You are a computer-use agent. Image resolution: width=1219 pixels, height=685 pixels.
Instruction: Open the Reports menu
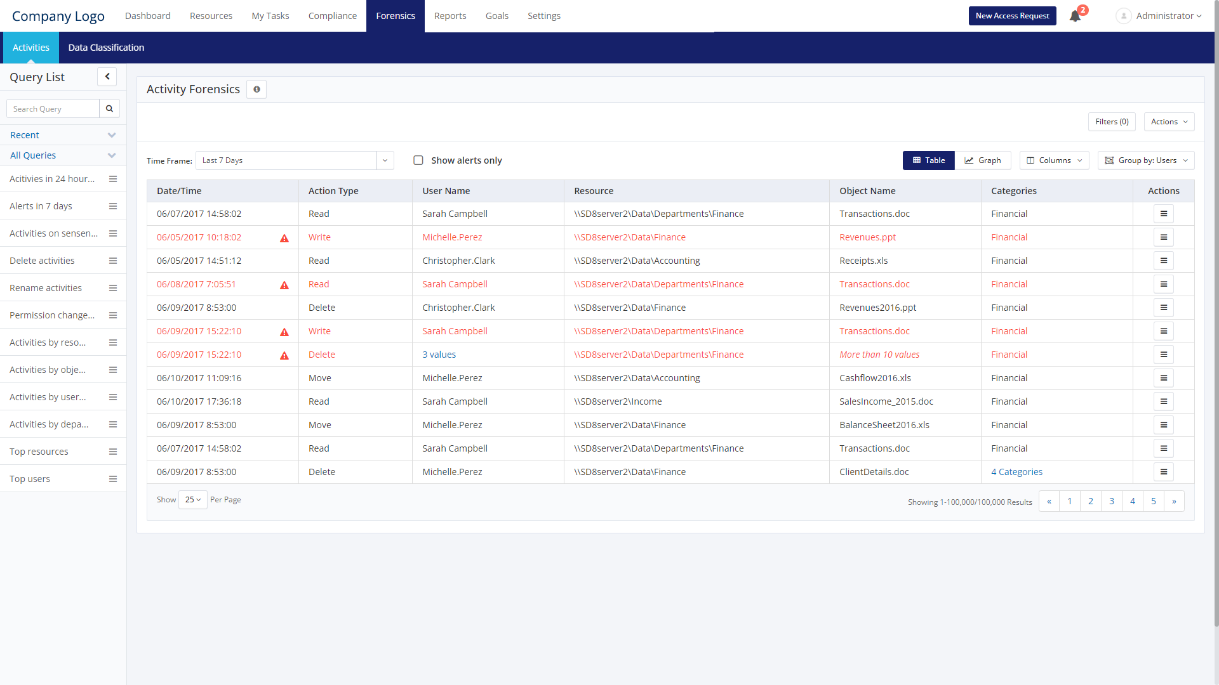point(450,16)
